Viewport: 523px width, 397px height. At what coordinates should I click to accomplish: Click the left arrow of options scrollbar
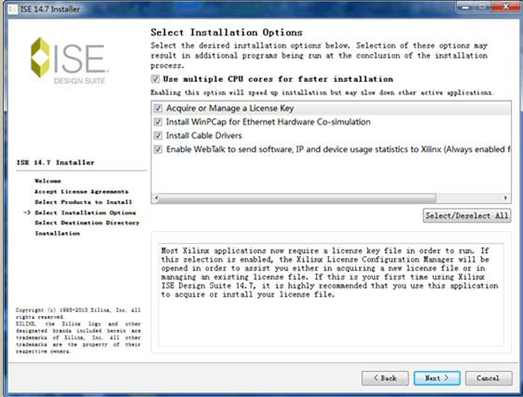click(x=156, y=198)
